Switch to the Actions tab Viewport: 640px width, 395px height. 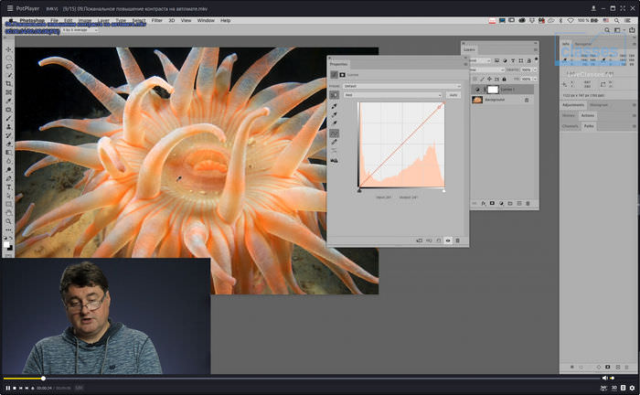coord(588,116)
